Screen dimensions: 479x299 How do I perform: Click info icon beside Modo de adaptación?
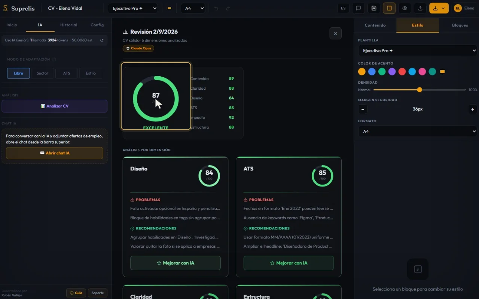(x=54, y=59)
